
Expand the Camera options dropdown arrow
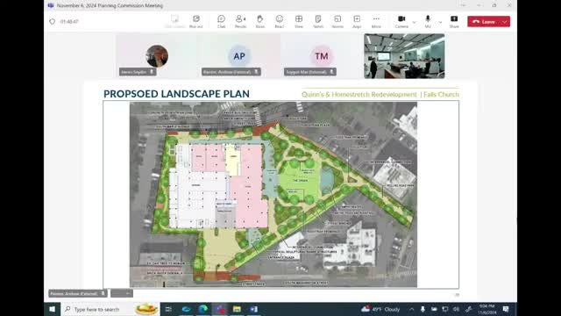(414, 22)
